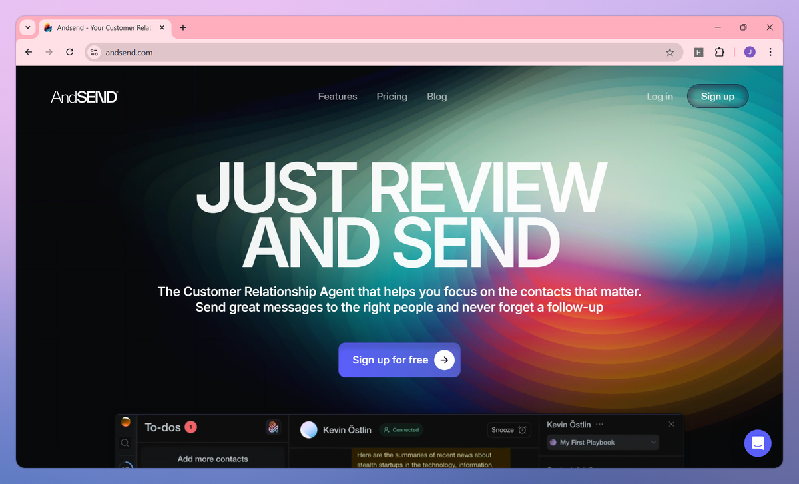The width and height of the screenshot is (799, 484).
Task: Click the Andsend logo icon beside To-dos
Action: click(x=273, y=427)
